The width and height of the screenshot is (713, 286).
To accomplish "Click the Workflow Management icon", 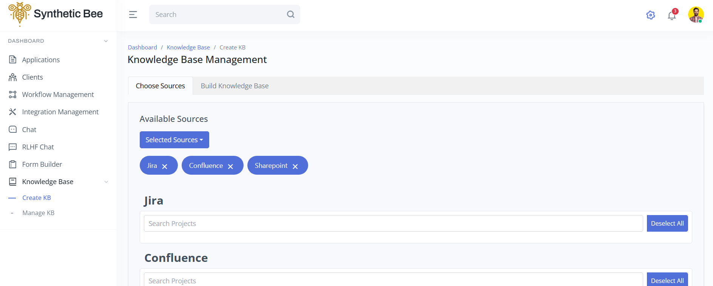I will tap(12, 94).
